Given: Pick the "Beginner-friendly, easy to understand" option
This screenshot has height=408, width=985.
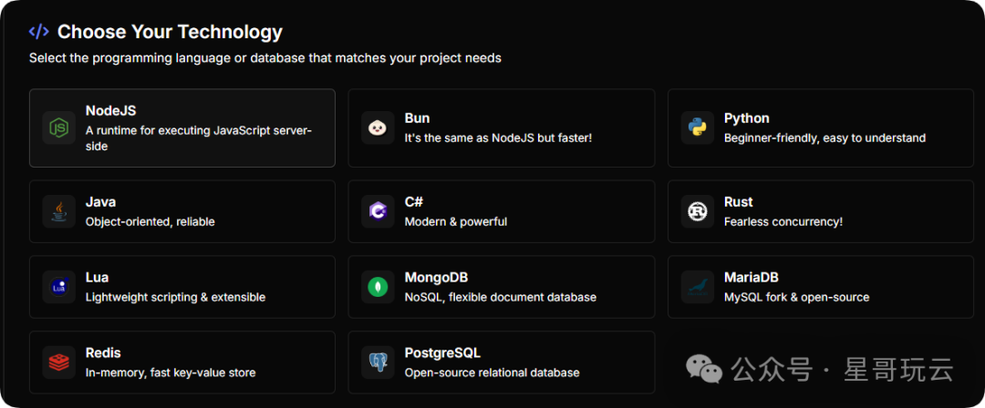Looking at the screenshot, I should click(824, 138).
